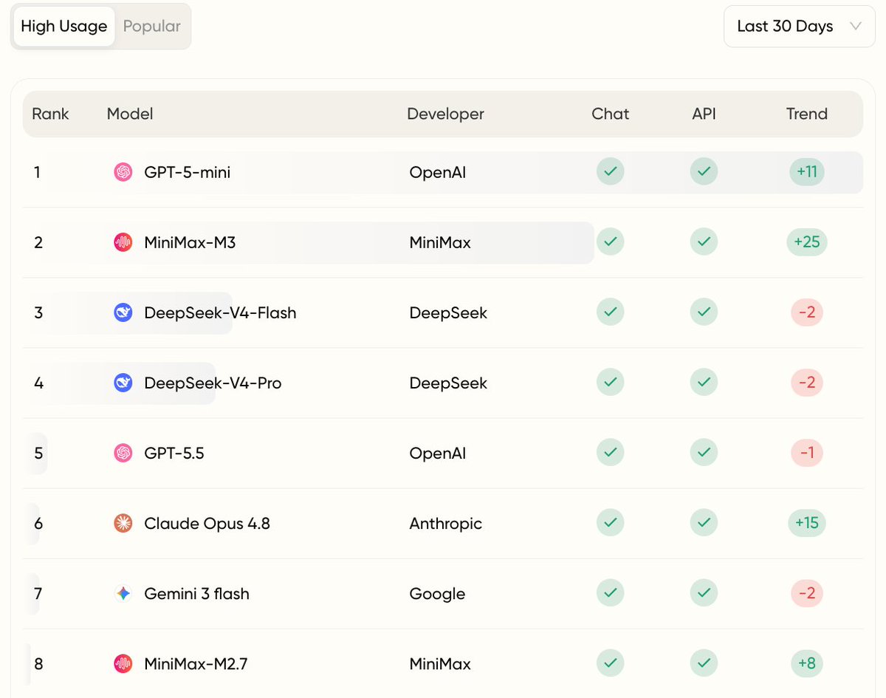The image size is (886, 698).
Task: Click the Rank column header
Action: coord(50,114)
